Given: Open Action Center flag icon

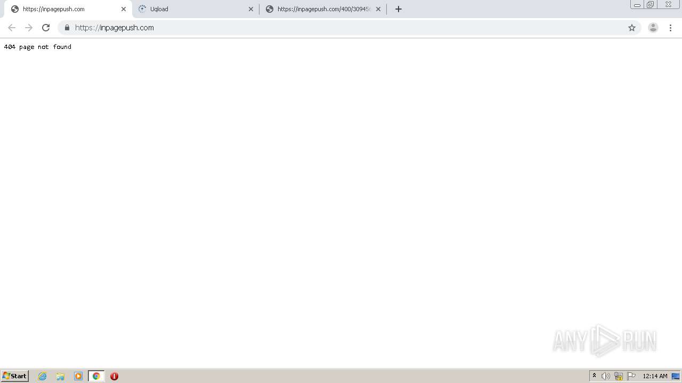Looking at the screenshot, I should [x=631, y=376].
